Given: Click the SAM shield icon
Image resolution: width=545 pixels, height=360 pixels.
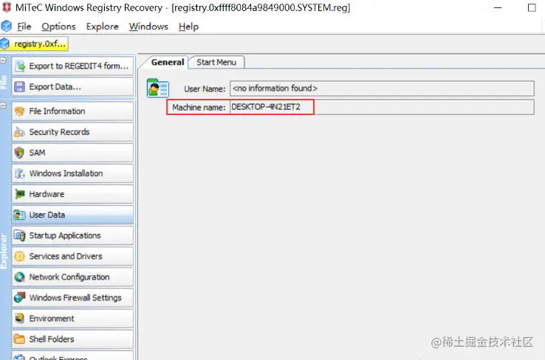Looking at the screenshot, I should [19, 153].
